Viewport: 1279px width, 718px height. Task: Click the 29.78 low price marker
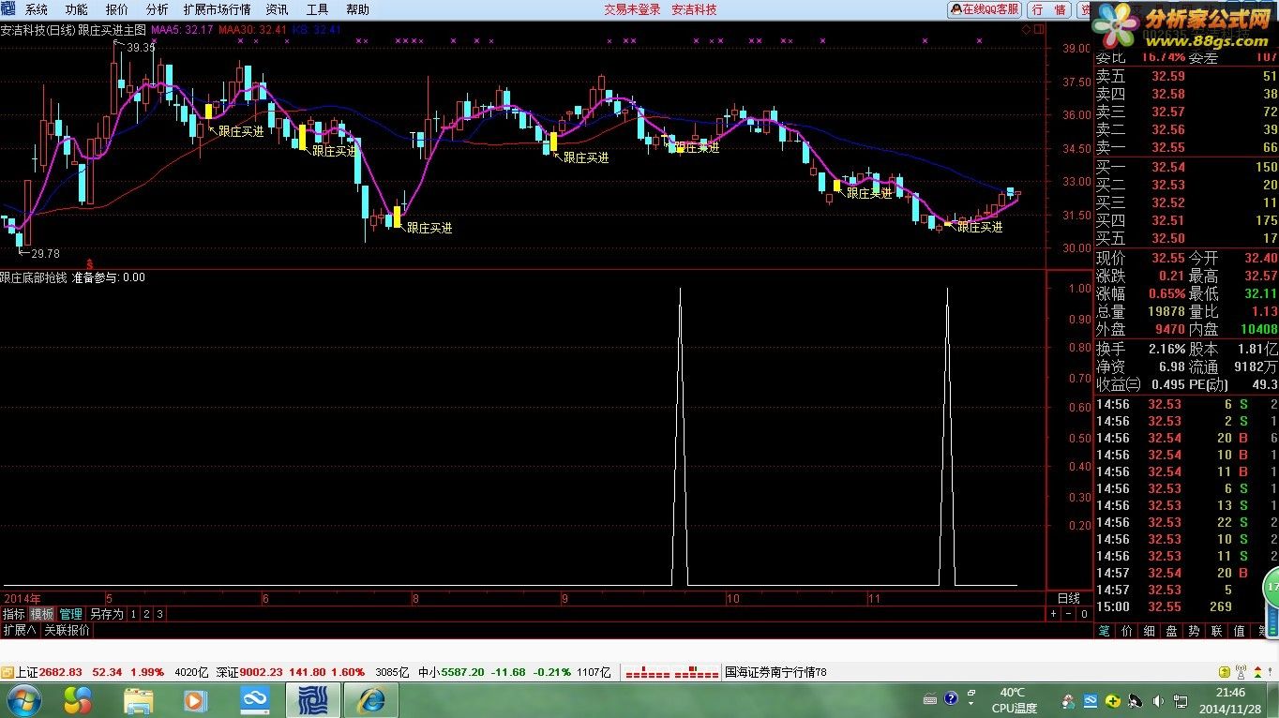tap(45, 254)
